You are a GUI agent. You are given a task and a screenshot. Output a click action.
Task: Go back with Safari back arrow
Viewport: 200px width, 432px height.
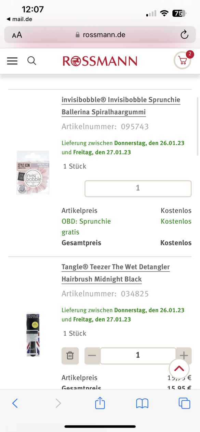click(15, 403)
